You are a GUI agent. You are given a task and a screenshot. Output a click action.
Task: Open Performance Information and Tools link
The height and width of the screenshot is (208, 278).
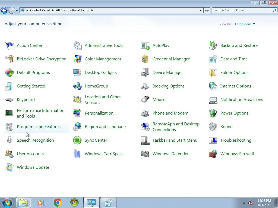click(41, 113)
